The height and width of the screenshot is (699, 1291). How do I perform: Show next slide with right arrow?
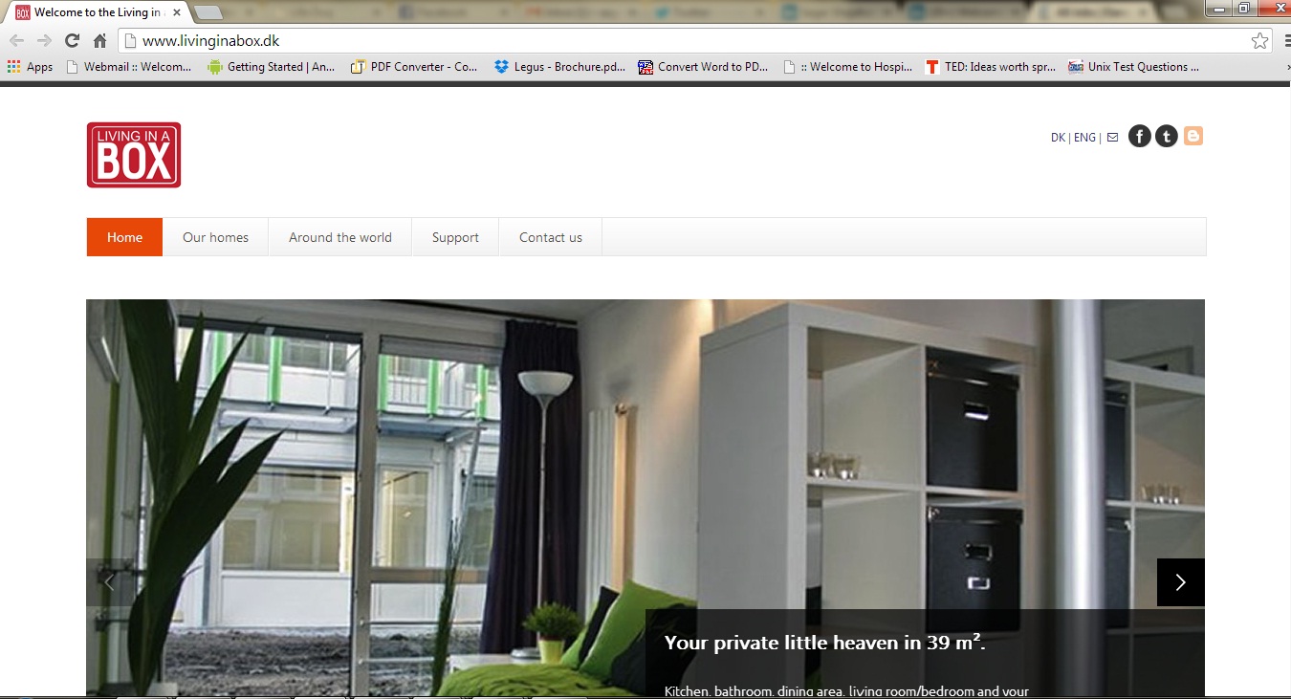[1181, 582]
